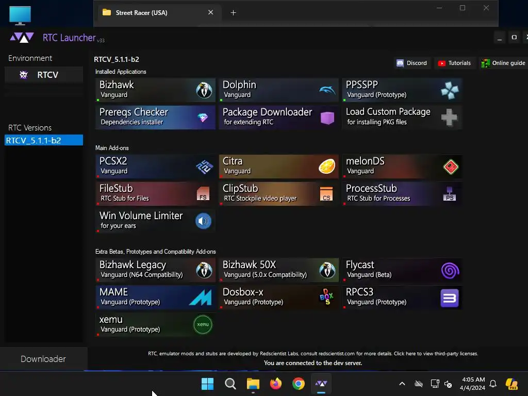Open the notifications bell

pyautogui.click(x=493, y=384)
